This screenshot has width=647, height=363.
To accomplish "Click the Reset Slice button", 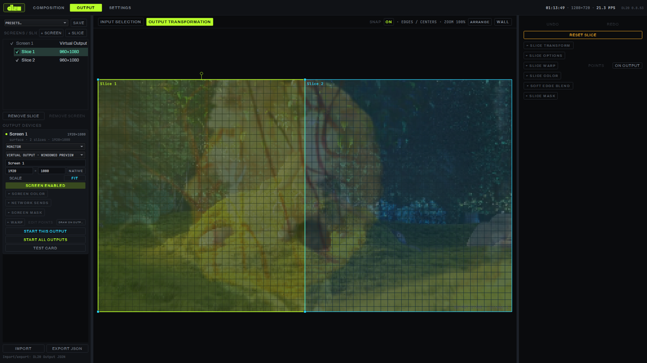I will (583, 35).
